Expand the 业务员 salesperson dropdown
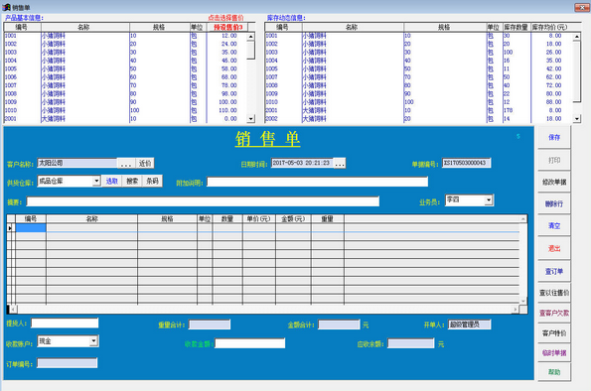This screenshot has height=391, width=591. pos(489,199)
